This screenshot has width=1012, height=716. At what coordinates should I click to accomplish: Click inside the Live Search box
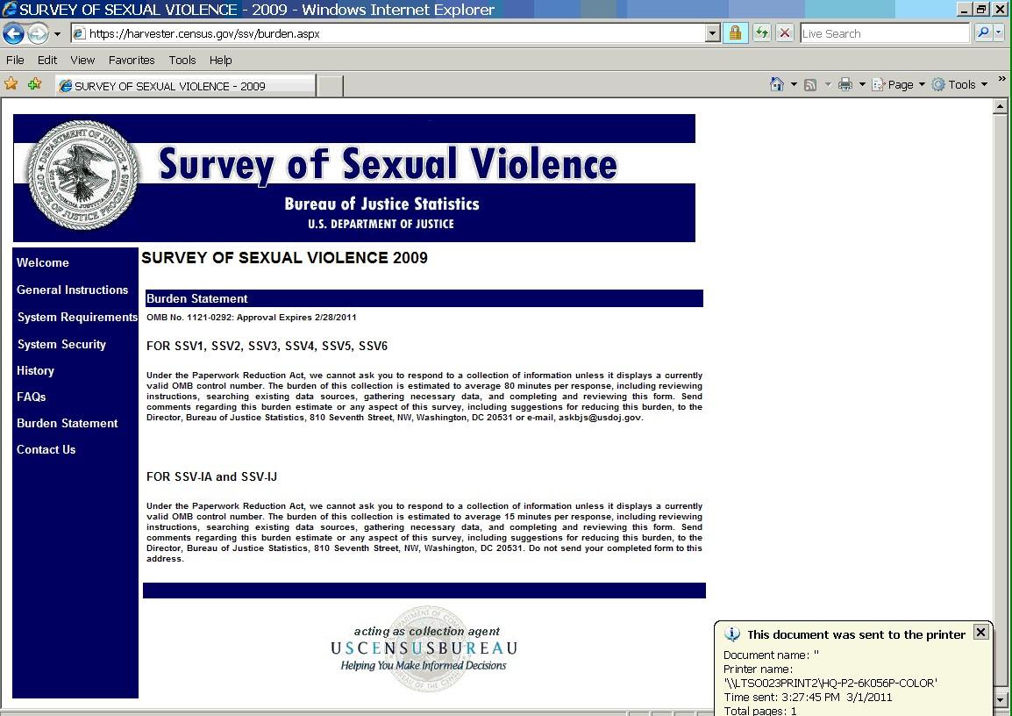(882, 33)
